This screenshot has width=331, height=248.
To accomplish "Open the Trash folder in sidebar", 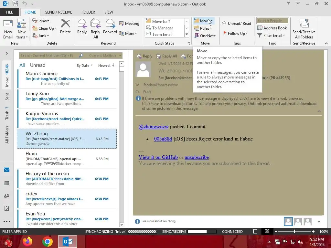I will tap(7, 113).
